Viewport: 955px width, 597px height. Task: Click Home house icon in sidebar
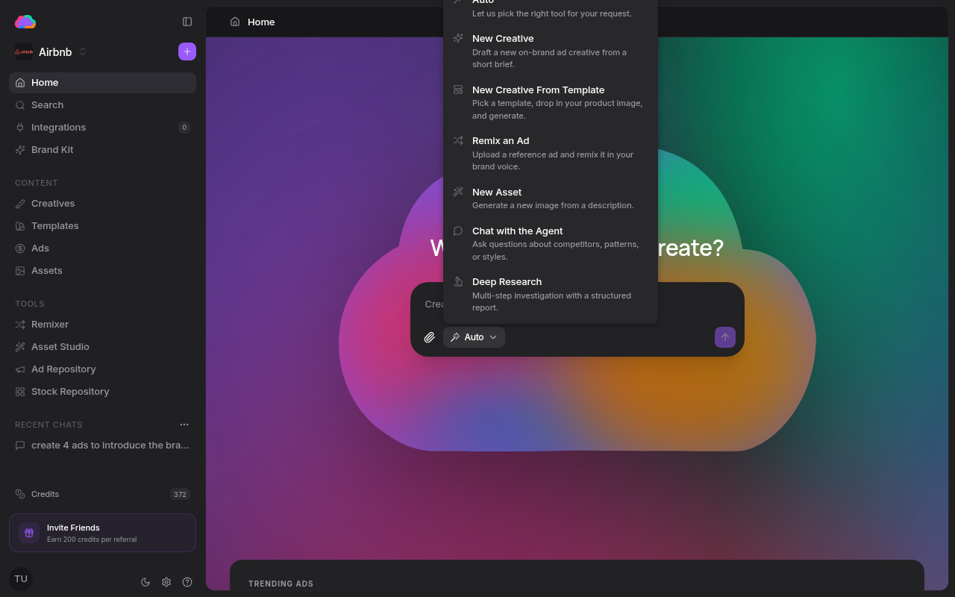(20, 83)
